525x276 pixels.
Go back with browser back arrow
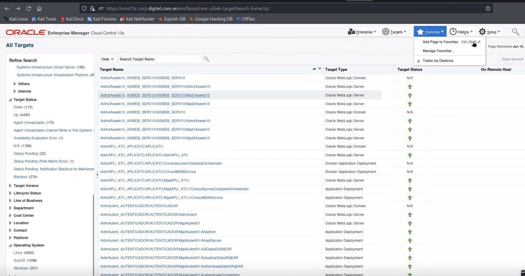tap(7, 8)
